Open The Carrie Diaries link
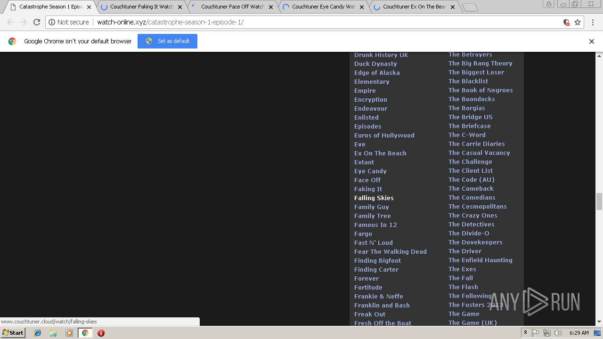The image size is (603, 339). (476, 144)
